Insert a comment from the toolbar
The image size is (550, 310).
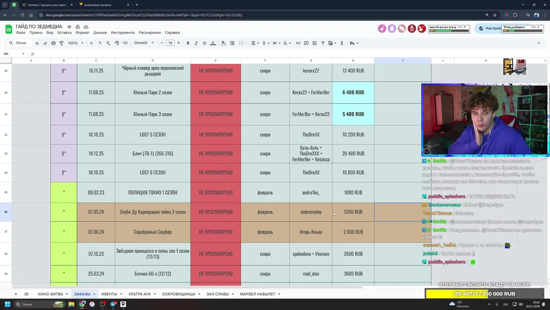[306, 43]
